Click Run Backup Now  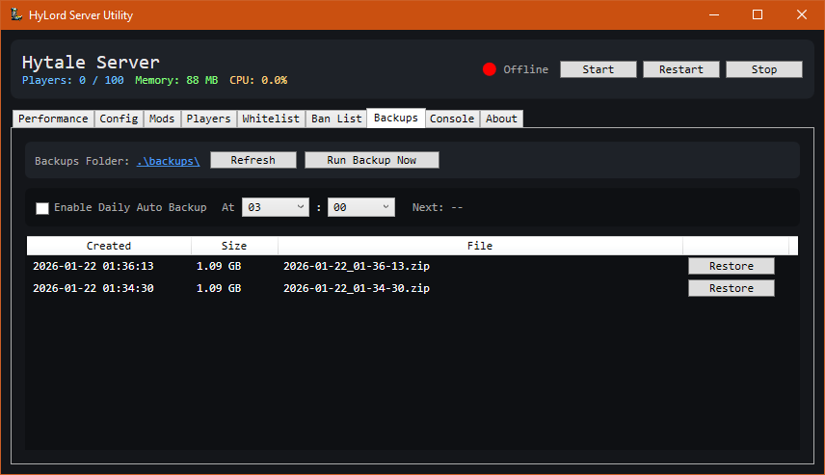[371, 160]
